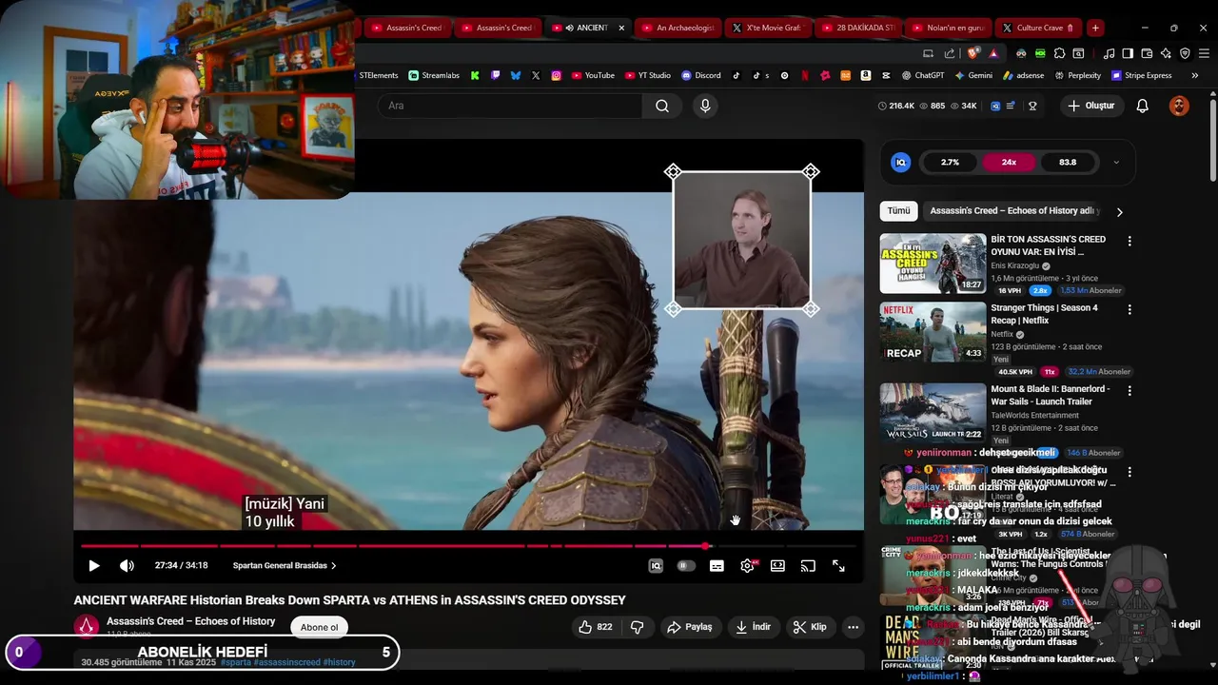
Task: Open the Instagram bookmark icon
Action: [556, 75]
